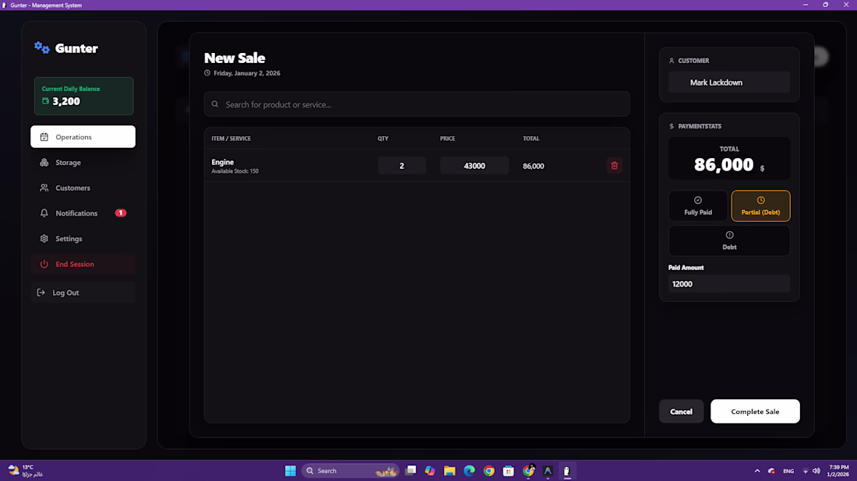Open Google Chrome from taskbar
857x481 pixels.
point(489,471)
